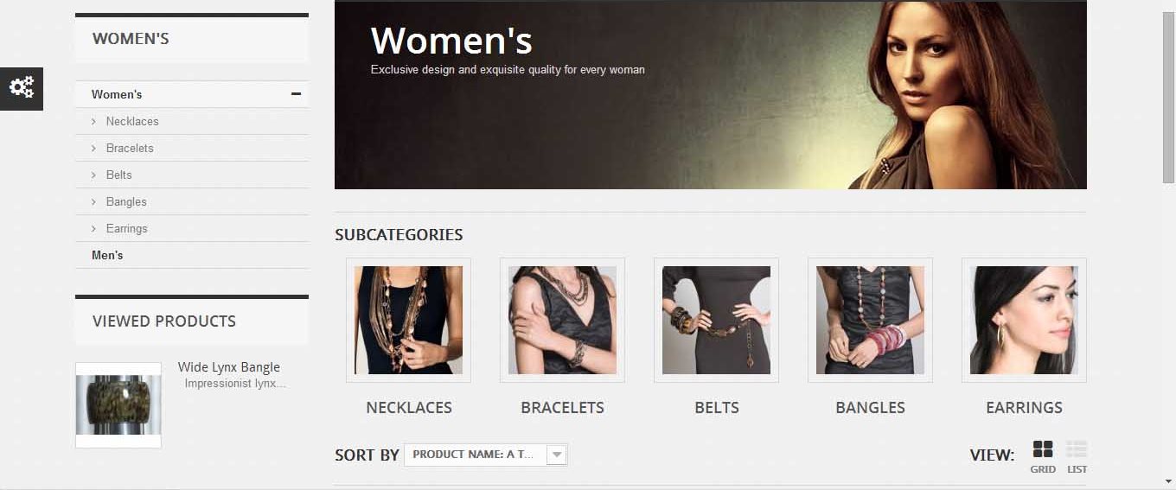Viewport: 1176px width, 490px height.
Task: Open the Men's category
Action: [107, 255]
